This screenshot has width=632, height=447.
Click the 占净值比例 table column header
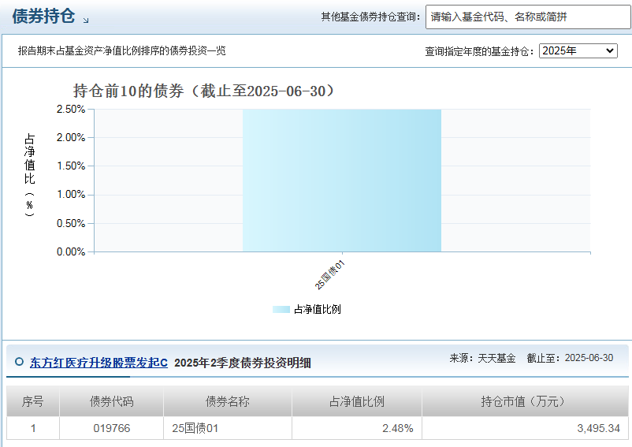tap(357, 401)
